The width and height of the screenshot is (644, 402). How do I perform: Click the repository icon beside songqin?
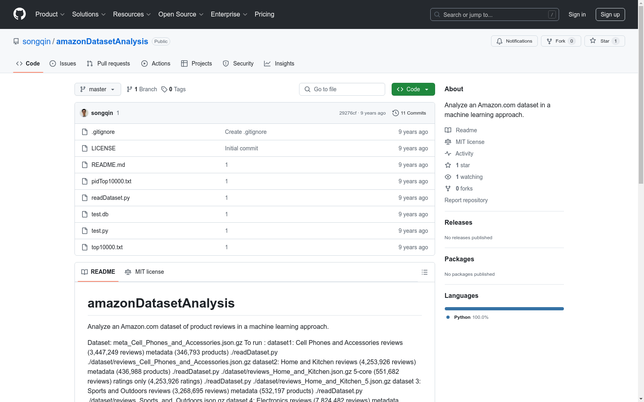point(16,41)
